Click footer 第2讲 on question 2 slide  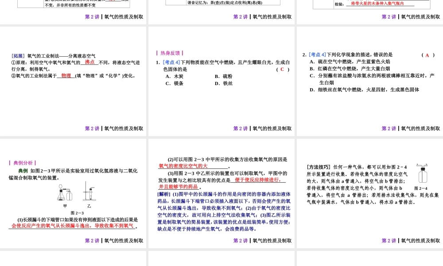(x=389, y=128)
